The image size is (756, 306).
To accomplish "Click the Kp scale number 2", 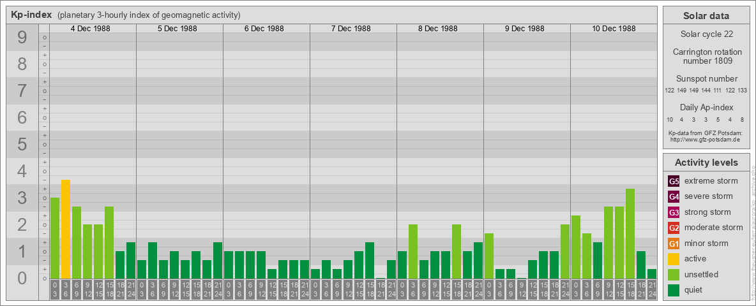I will pyautogui.click(x=22, y=224).
